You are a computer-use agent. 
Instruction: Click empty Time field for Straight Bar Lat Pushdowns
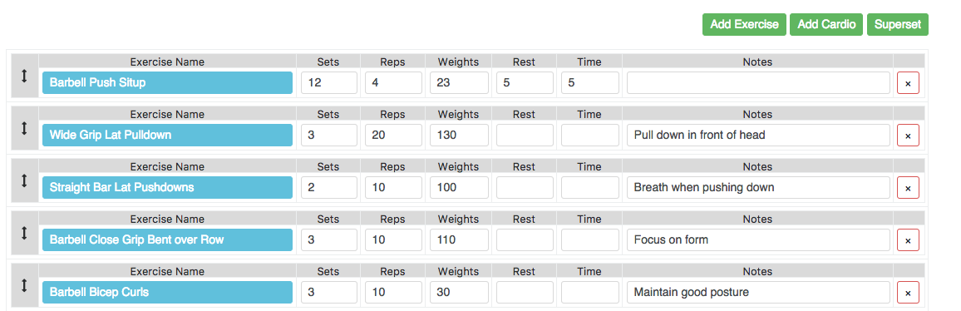(589, 188)
